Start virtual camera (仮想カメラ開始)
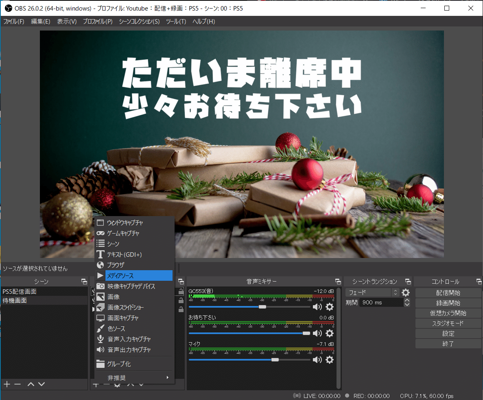 (448, 313)
